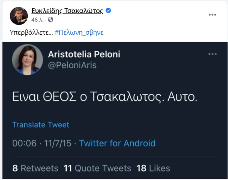Viewport: 228px width, 180px height.
Task: Click the Aristotelia Peloni display name
Action: pyautogui.click(x=84, y=54)
